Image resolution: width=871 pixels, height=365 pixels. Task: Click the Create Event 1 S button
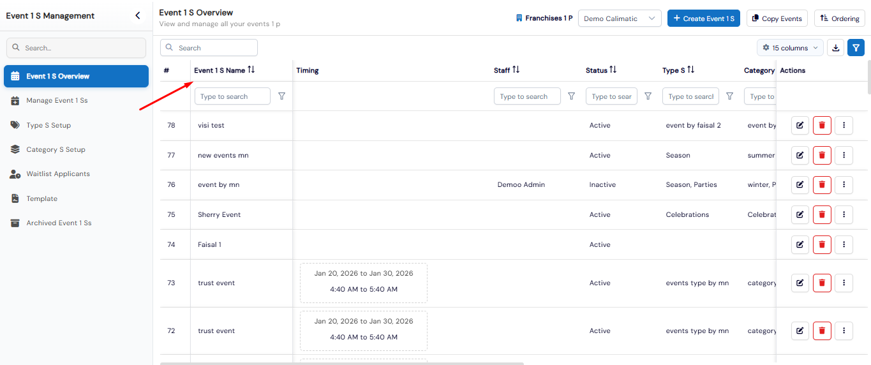click(x=704, y=19)
